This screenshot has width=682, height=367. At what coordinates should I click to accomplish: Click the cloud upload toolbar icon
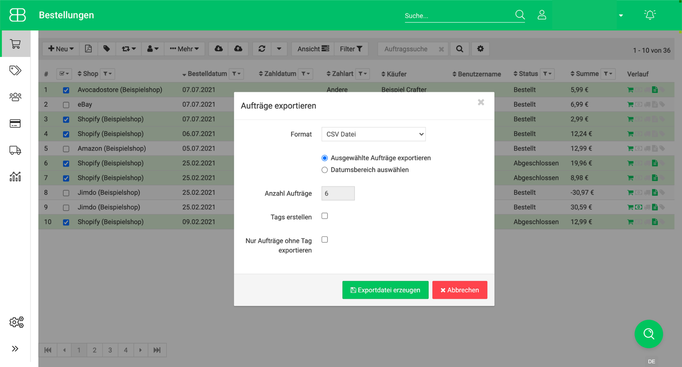click(238, 49)
